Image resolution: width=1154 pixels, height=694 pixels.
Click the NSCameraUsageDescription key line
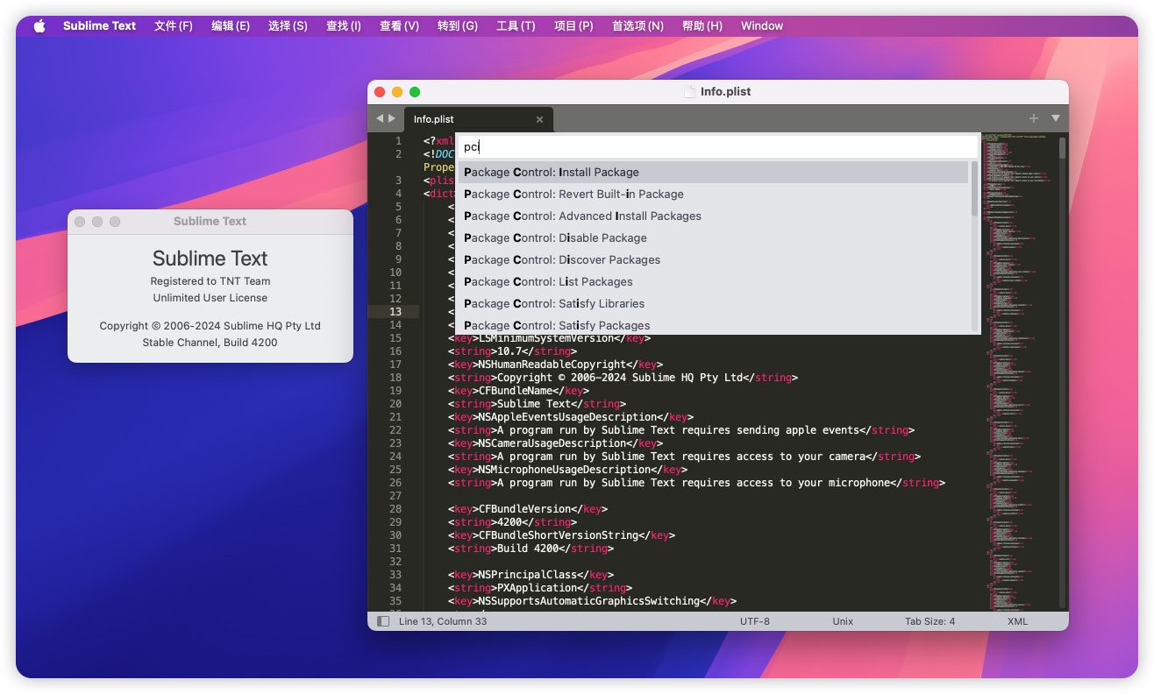point(555,443)
